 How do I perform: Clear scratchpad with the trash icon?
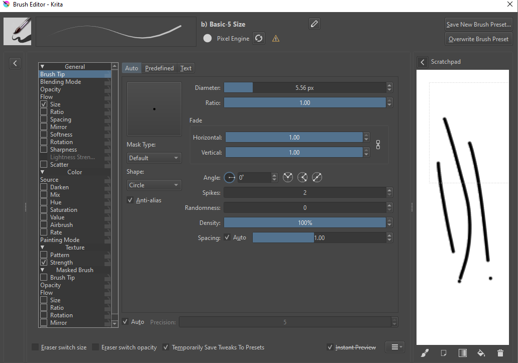tap(500, 353)
